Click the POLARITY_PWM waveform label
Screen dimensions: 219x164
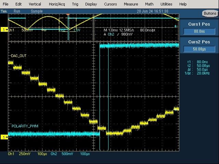point(25,126)
